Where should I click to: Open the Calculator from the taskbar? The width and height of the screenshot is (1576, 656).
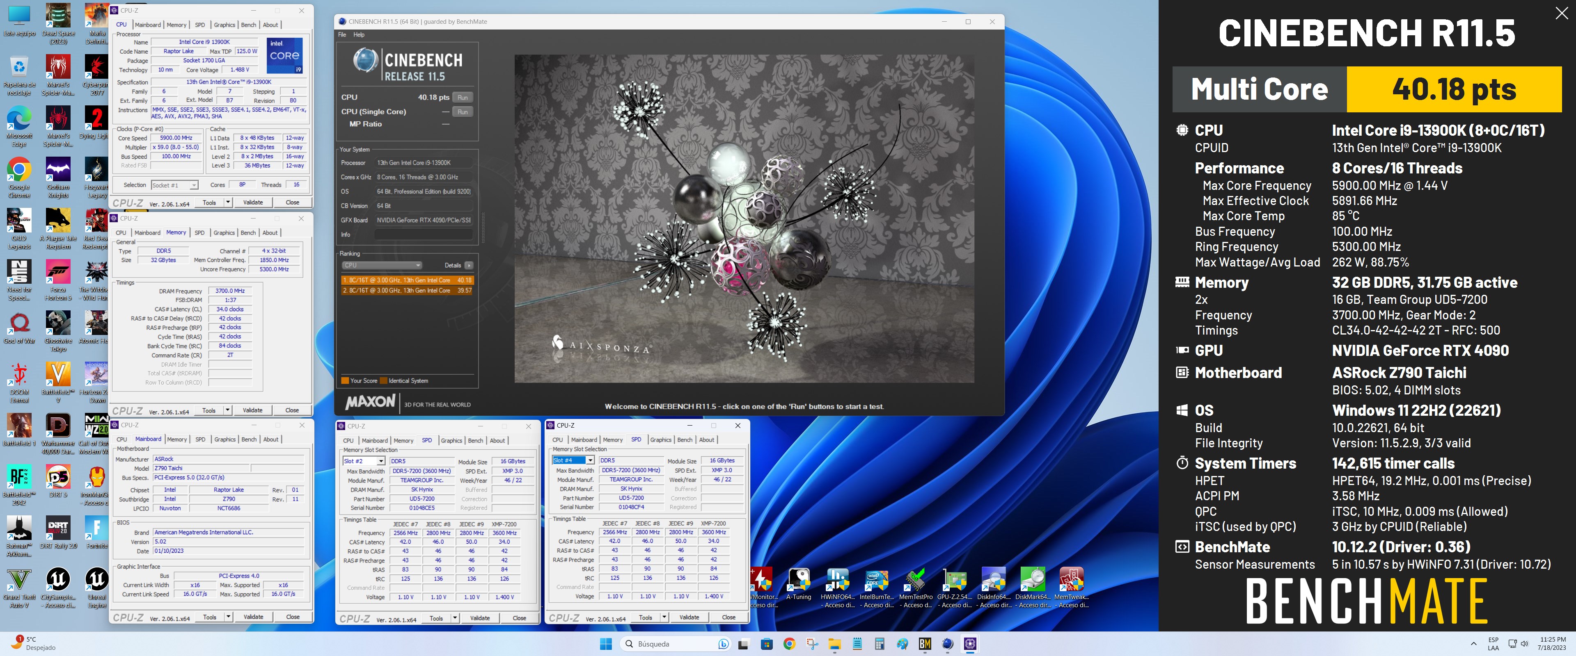(x=880, y=643)
